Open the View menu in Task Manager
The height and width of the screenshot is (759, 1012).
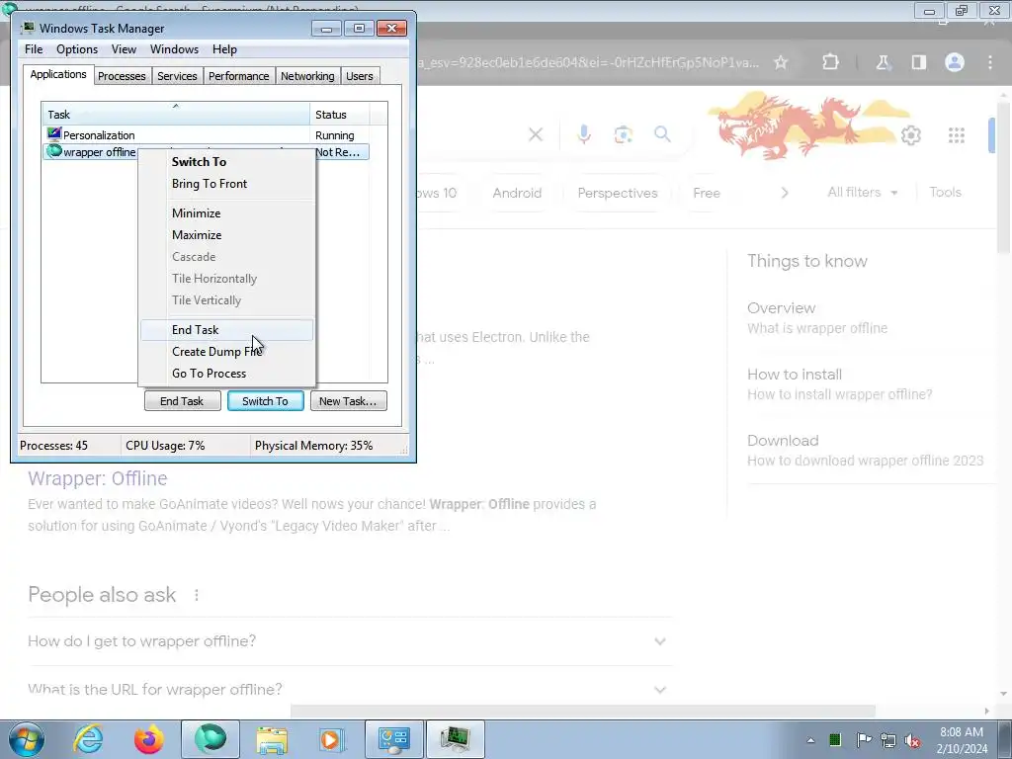coord(124,49)
